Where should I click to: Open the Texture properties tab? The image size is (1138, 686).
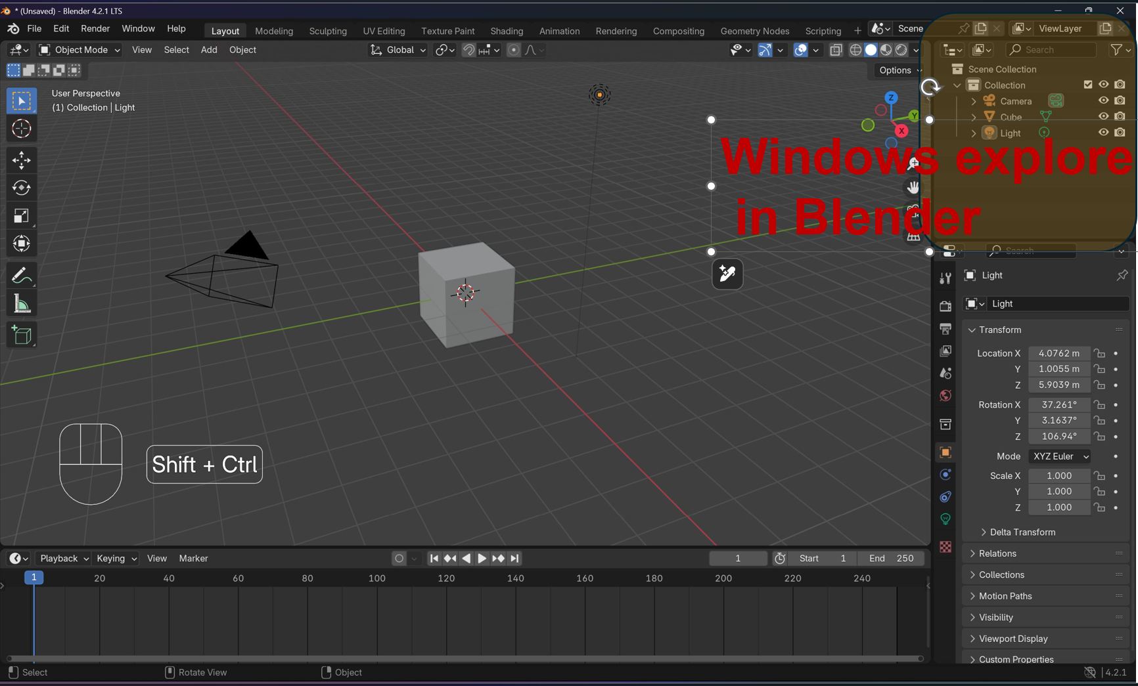coord(945,547)
